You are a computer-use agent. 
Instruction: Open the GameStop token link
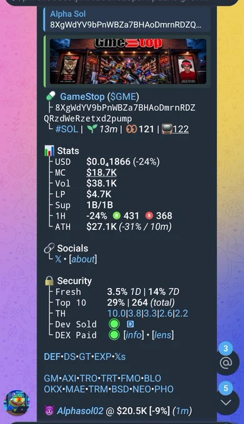(x=82, y=97)
